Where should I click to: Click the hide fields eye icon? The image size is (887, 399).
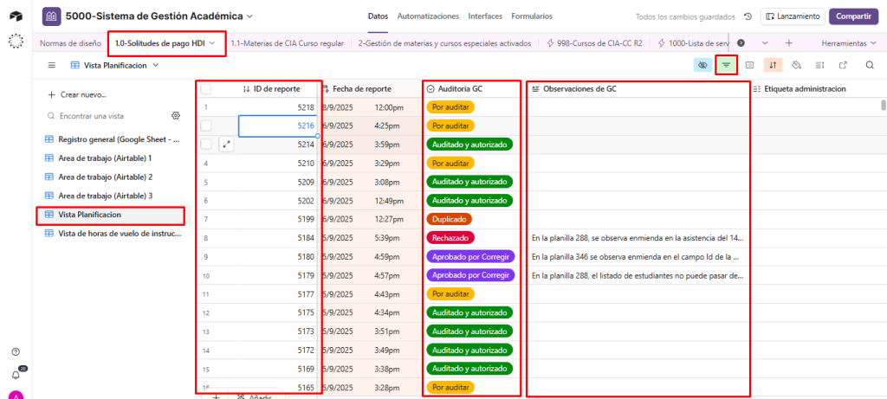click(702, 66)
